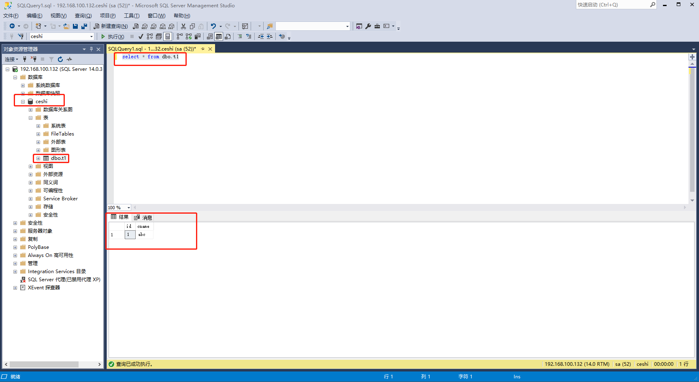This screenshot has height=382, width=699.
Task: Click the XMLA query icon
Action: pos(162,26)
